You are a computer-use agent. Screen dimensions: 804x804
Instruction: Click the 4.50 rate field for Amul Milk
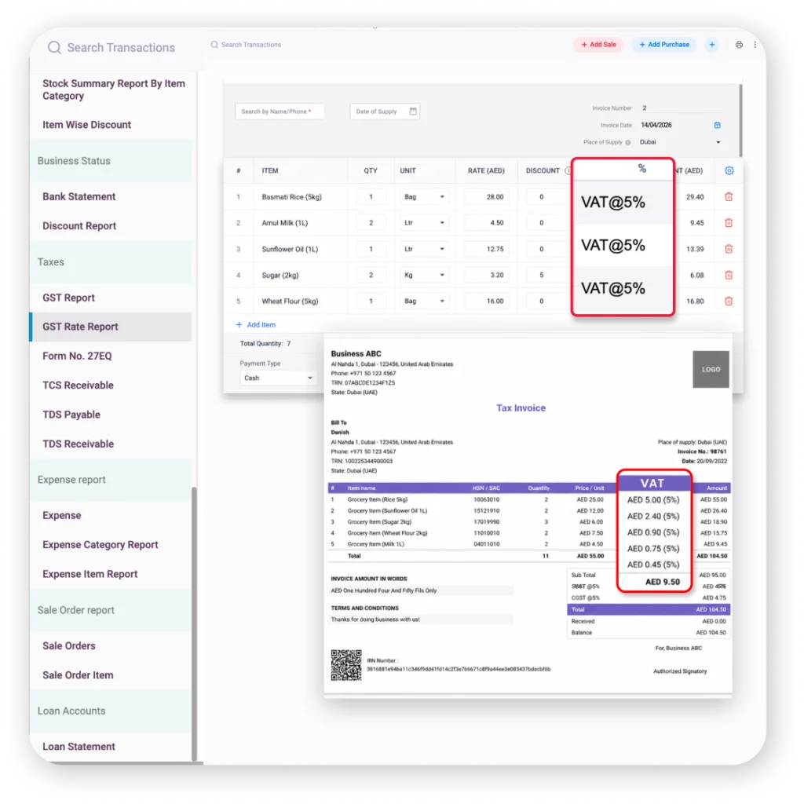click(x=486, y=223)
